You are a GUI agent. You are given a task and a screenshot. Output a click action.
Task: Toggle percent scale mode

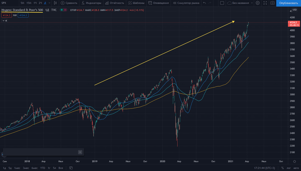click(282, 168)
